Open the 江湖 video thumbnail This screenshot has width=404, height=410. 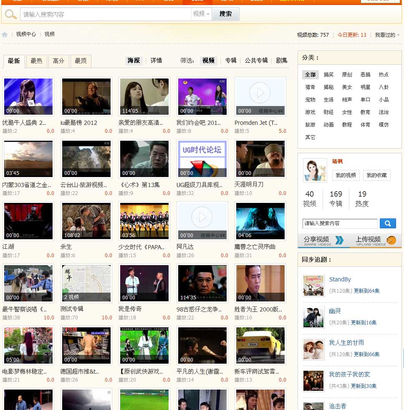(28, 221)
